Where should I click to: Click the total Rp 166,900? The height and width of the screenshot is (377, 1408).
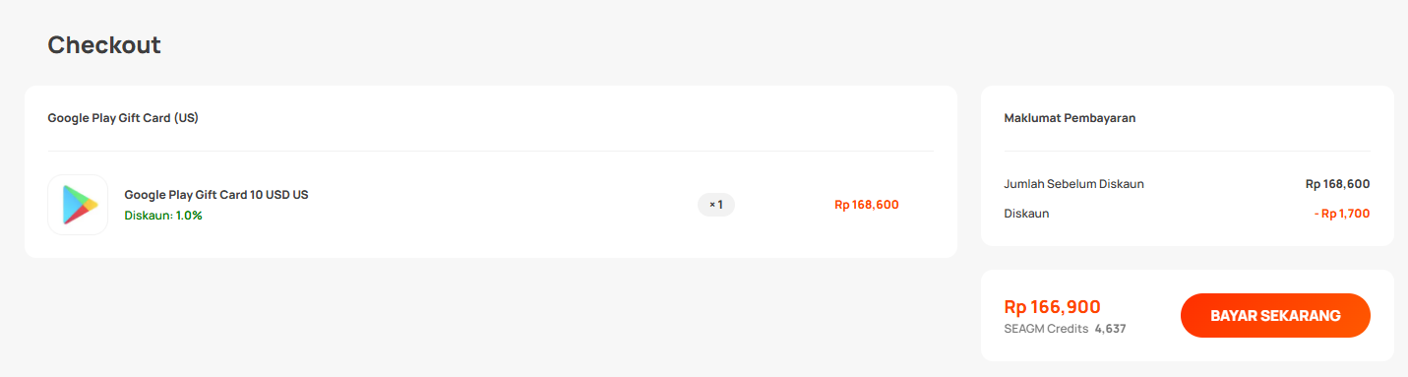[x=1052, y=307]
